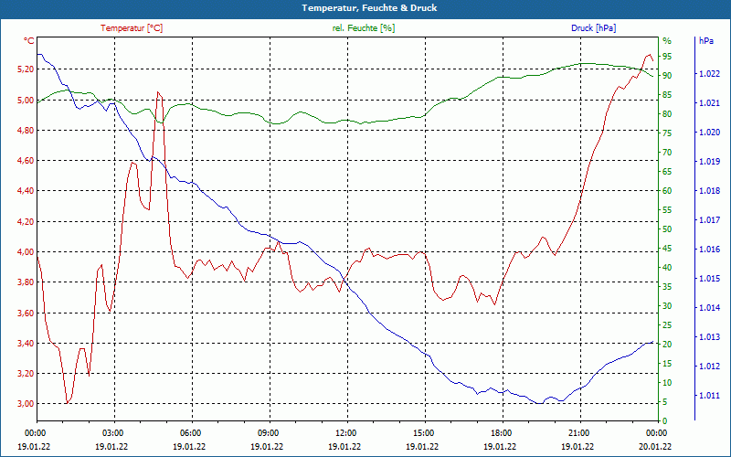The image size is (731, 457).
Task: Click the green '30' humidity axis tick
Action: pos(667,306)
